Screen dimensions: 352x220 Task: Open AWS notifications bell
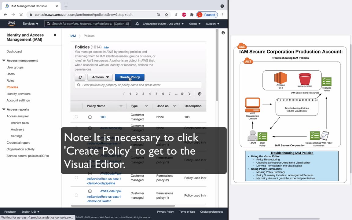137,24
